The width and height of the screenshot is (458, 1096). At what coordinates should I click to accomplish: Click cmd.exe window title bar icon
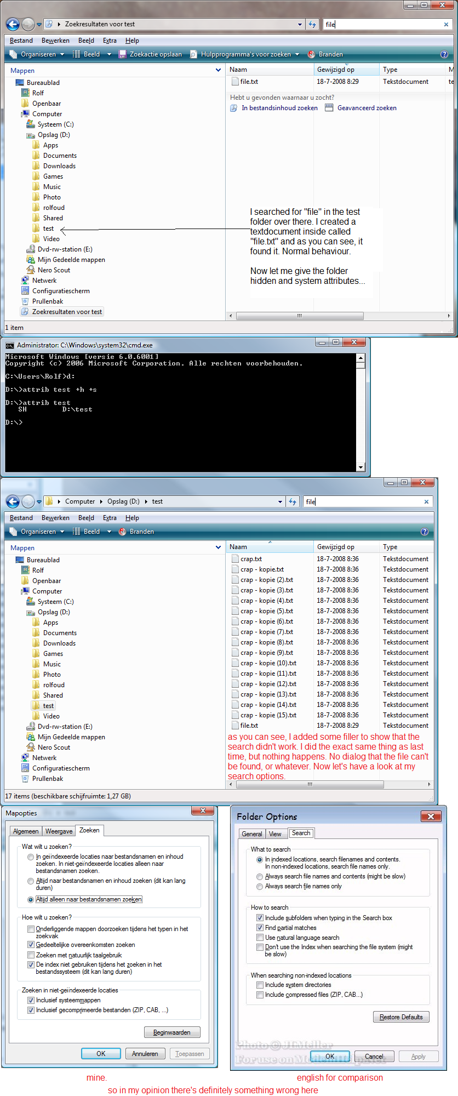click(x=10, y=345)
